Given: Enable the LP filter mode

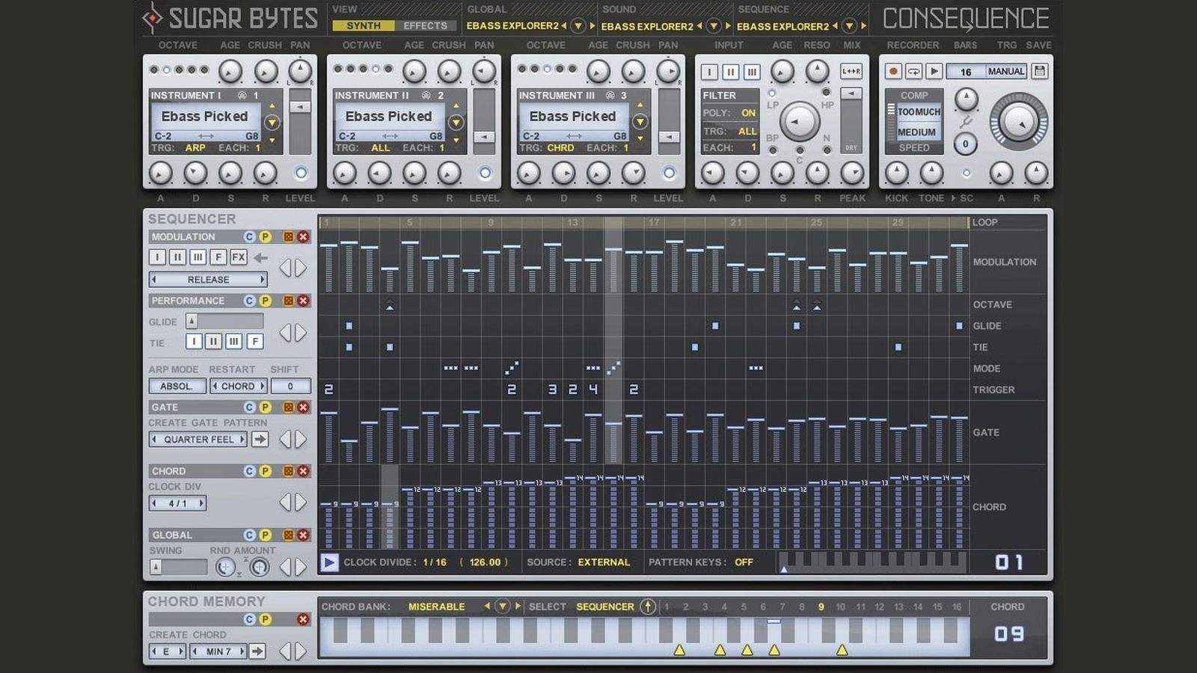Looking at the screenshot, I should [772, 94].
